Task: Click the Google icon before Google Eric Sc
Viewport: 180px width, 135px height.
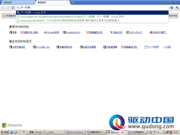Action: click(64, 32)
